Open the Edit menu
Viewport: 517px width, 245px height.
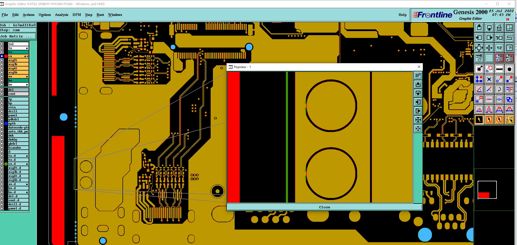(x=15, y=15)
